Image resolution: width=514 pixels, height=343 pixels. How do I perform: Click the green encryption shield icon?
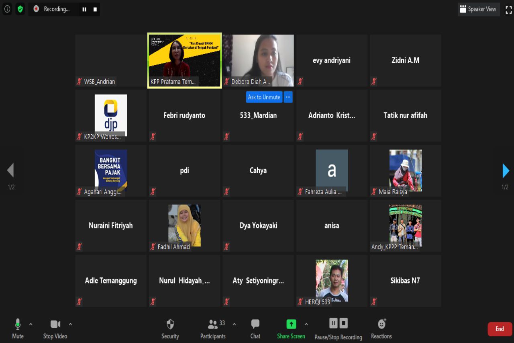click(20, 9)
